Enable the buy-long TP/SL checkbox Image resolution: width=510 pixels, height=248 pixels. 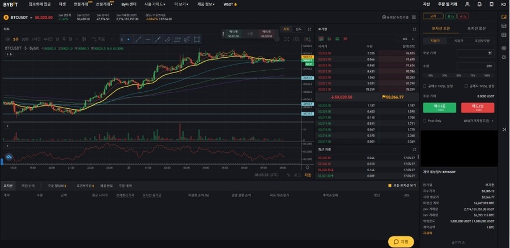tap(424, 86)
